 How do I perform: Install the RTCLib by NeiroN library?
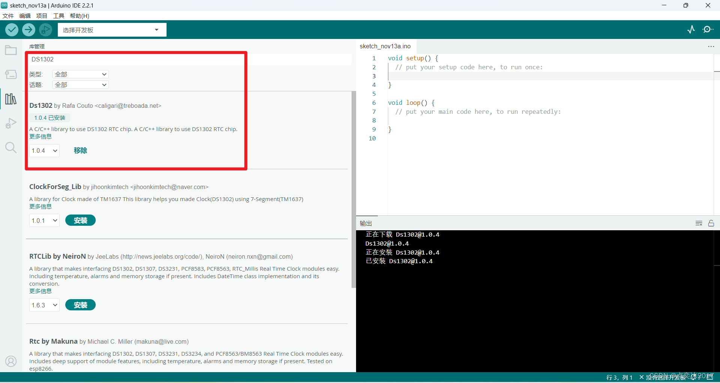[80, 305]
